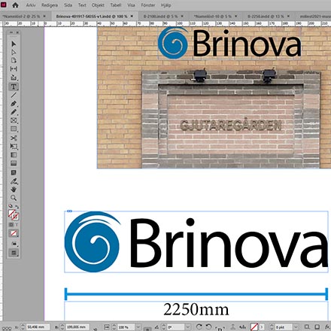This screenshot has height=331, width=331.
Task: Select the Scissors tool
Action: click(14, 138)
